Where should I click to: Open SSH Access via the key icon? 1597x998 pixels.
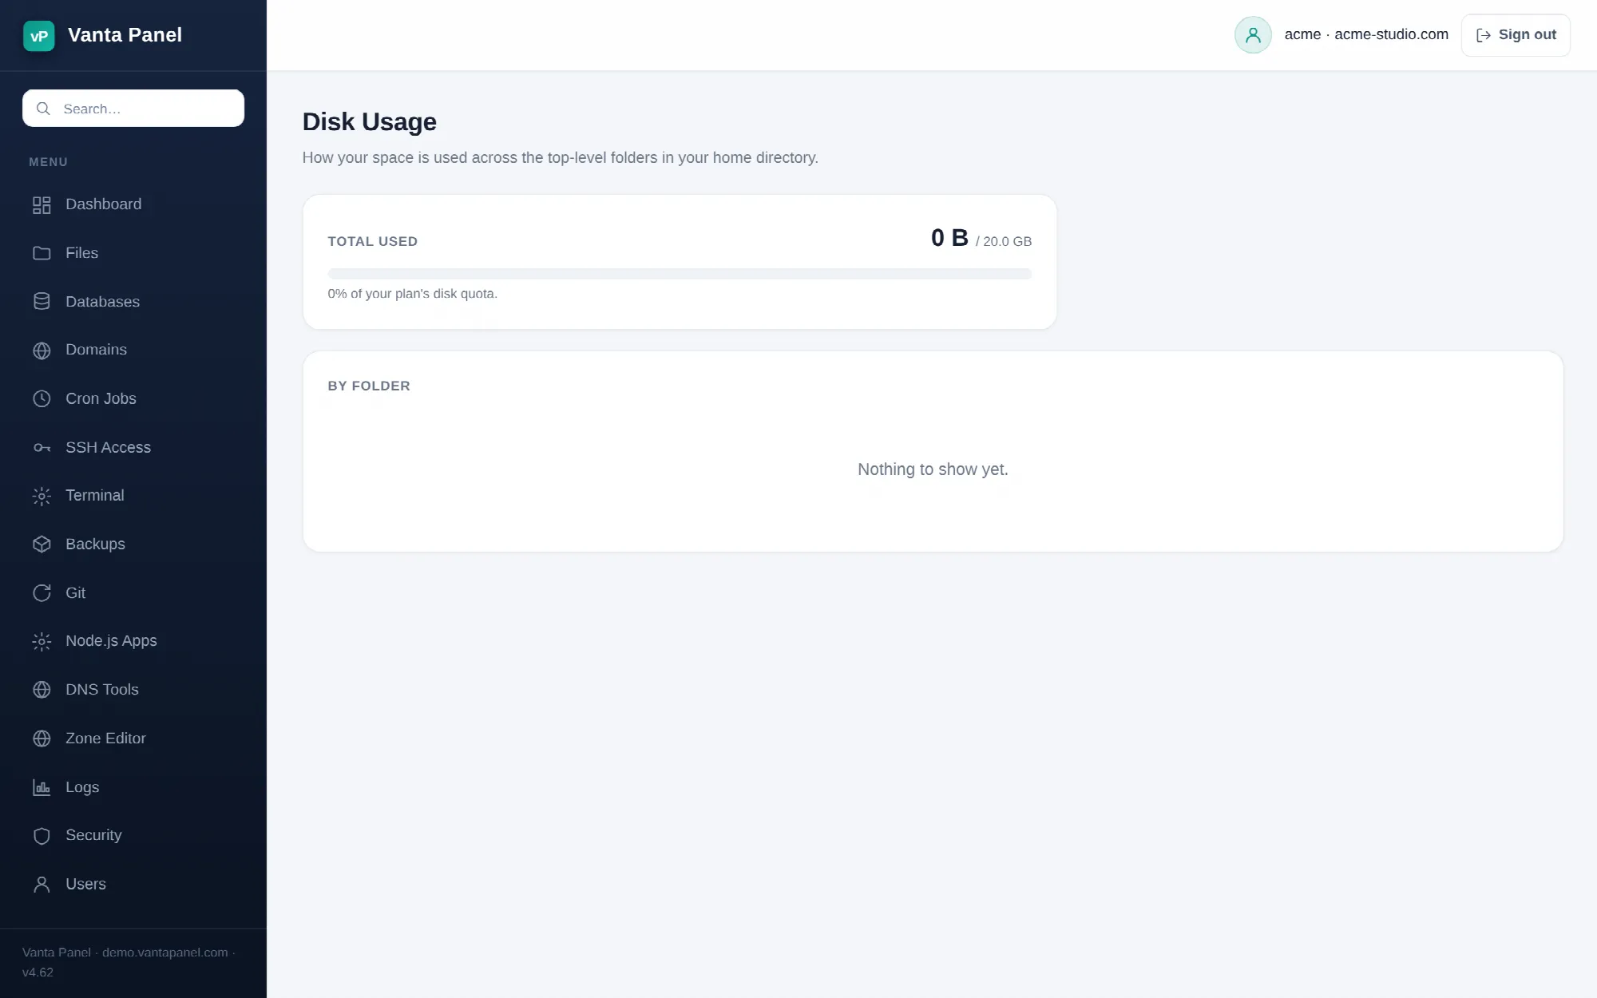42,448
